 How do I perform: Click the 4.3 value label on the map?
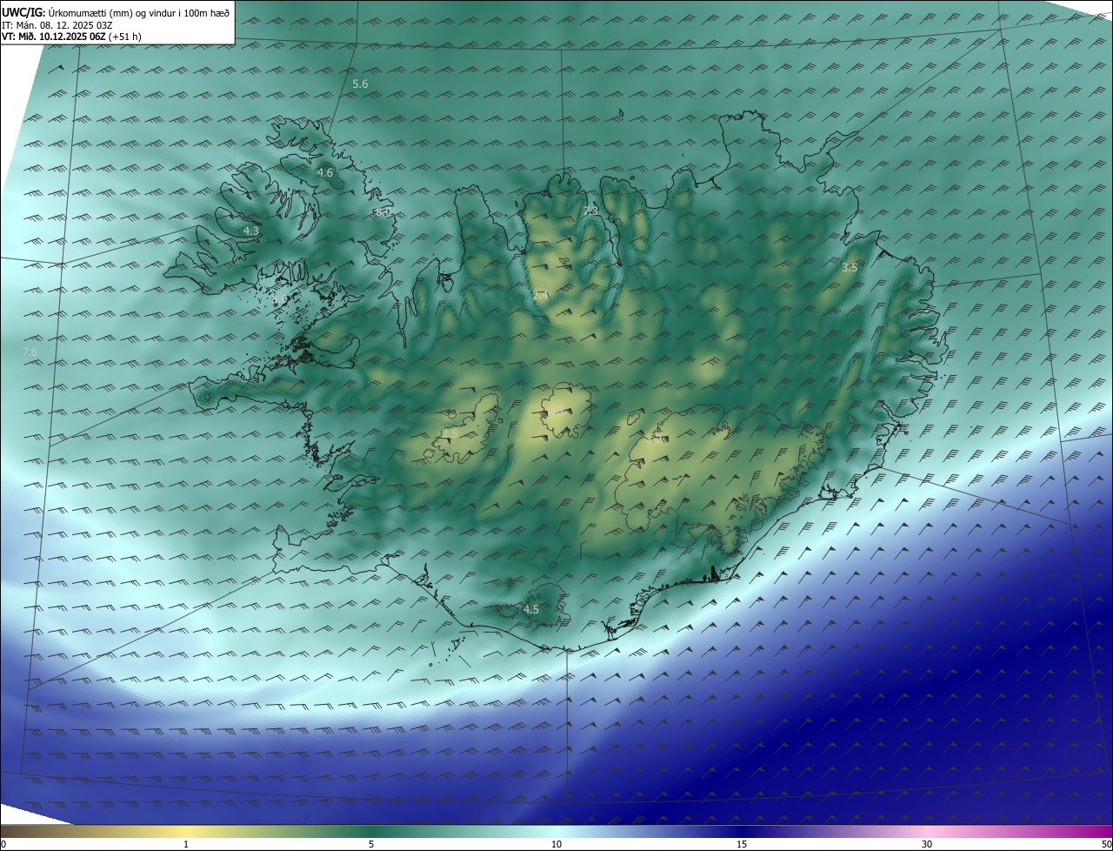(x=251, y=231)
